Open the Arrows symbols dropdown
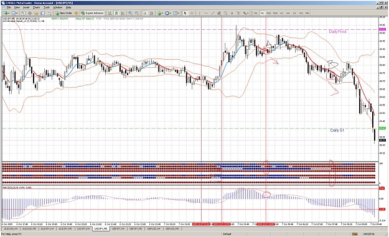This screenshot has height=237, width=389. [246, 13]
